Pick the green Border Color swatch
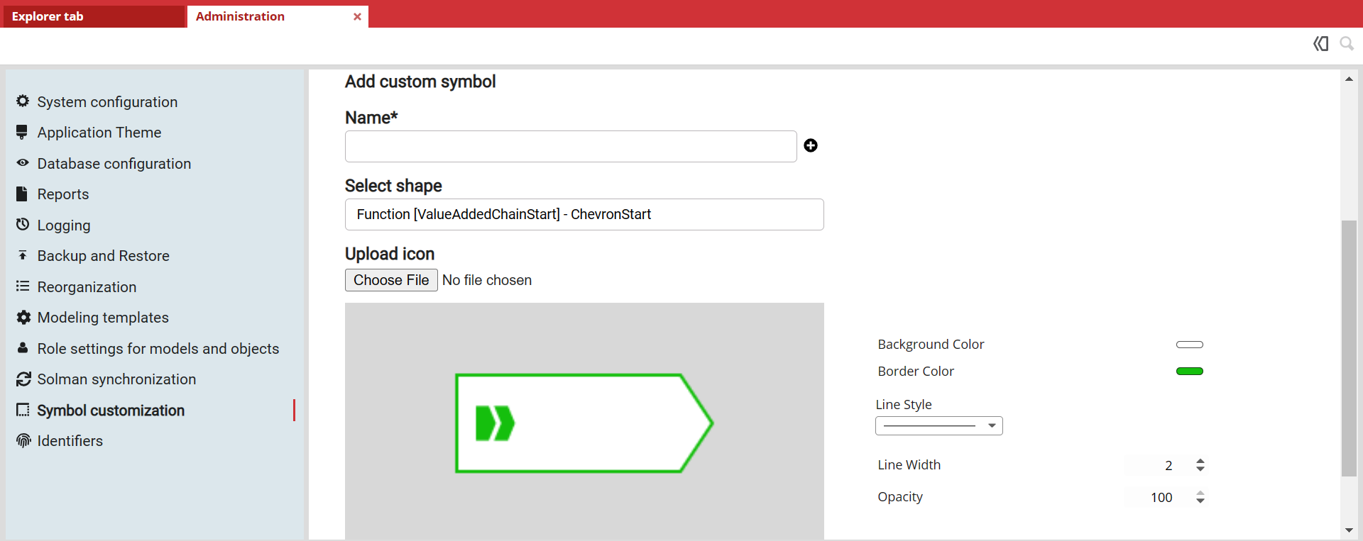Image resolution: width=1363 pixels, height=541 pixels. pyautogui.click(x=1189, y=372)
